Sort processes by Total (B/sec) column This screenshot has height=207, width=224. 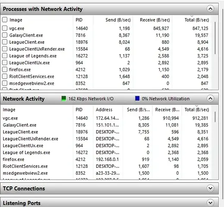pyautogui.click(x=197, y=20)
